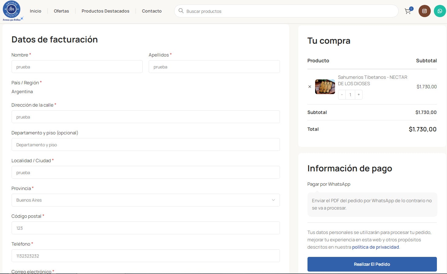Click the Sahumerios product thumbnail
447x274 pixels.
pyautogui.click(x=325, y=87)
